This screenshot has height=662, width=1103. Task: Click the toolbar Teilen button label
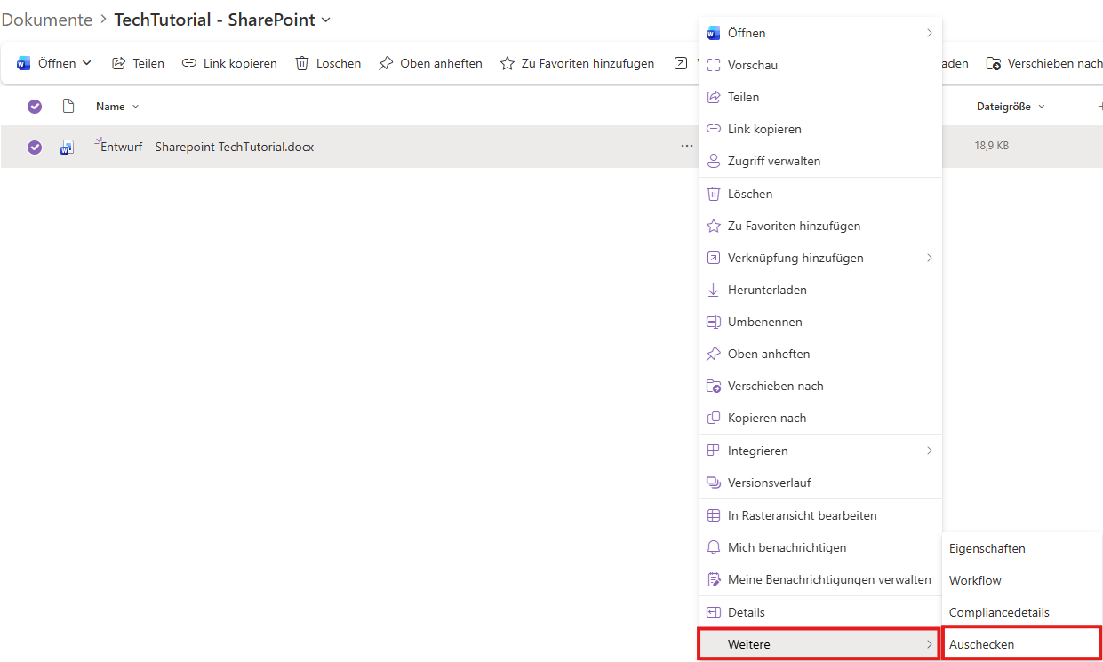tap(148, 63)
